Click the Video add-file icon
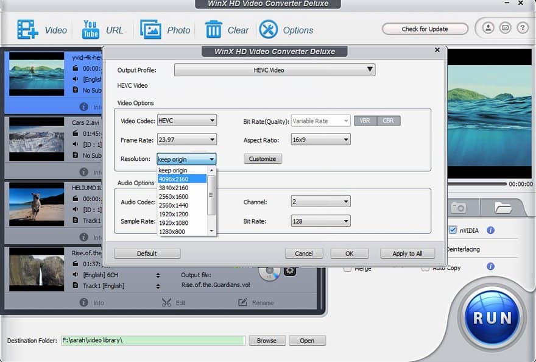536x362 pixels. click(27, 29)
